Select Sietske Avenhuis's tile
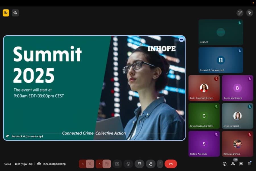This screenshot has width=256, height=171. click(x=204, y=144)
